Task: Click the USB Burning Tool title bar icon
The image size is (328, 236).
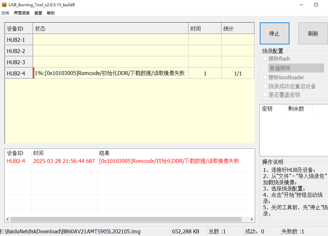Action: pyautogui.click(x=5, y=5)
